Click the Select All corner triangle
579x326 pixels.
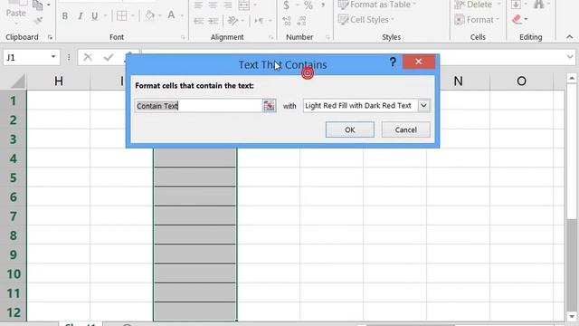17,81
